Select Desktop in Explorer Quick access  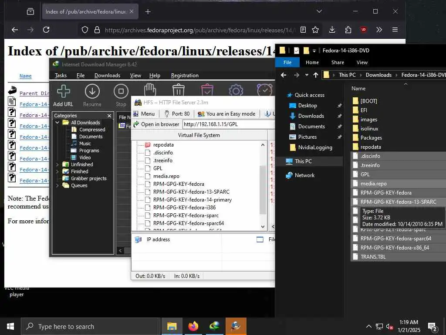tap(307, 106)
